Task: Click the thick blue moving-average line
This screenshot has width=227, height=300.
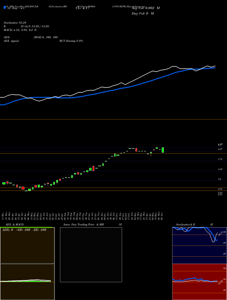Action: [107, 92]
